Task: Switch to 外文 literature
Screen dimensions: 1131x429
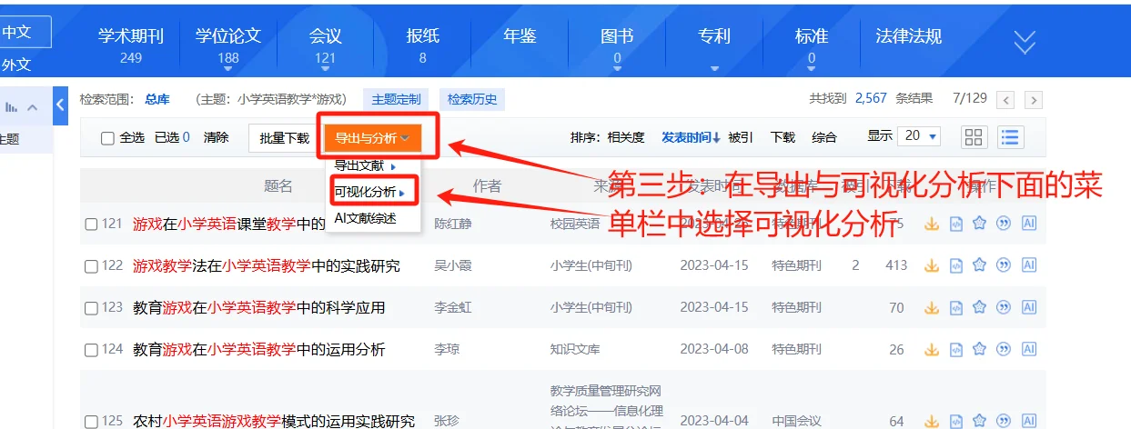Action: coord(17,65)
